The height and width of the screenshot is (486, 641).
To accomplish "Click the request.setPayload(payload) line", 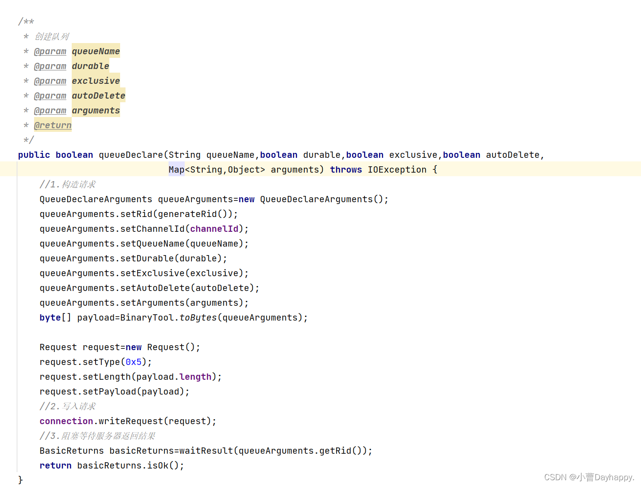I will [115, 391].
